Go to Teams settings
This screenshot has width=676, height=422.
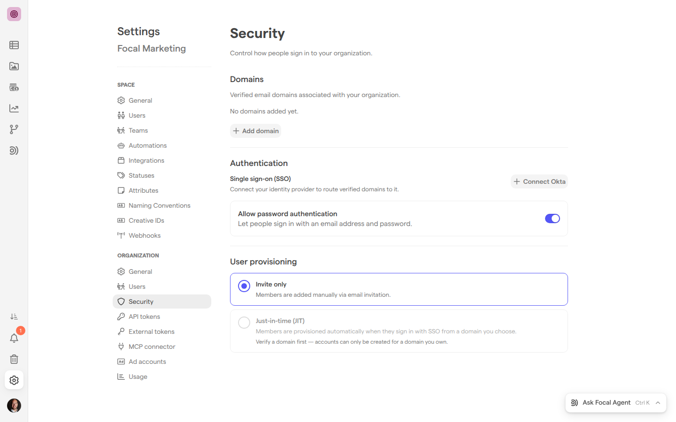click(x=162, y=130)
